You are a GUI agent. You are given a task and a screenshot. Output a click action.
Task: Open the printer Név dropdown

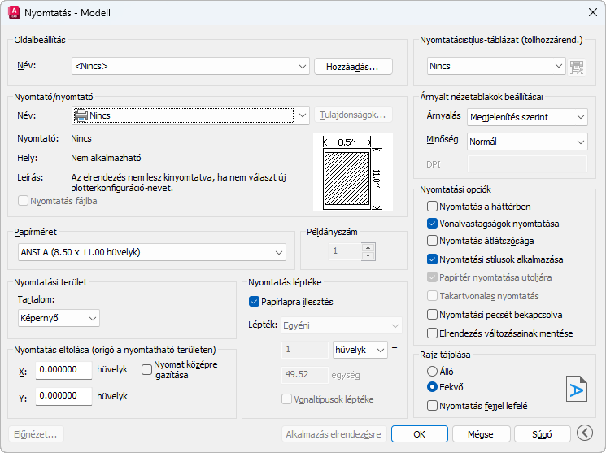point(190,115)
